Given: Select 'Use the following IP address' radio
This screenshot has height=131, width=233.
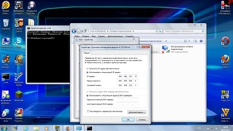Looking at the screenshot, I should pos(87,72).
